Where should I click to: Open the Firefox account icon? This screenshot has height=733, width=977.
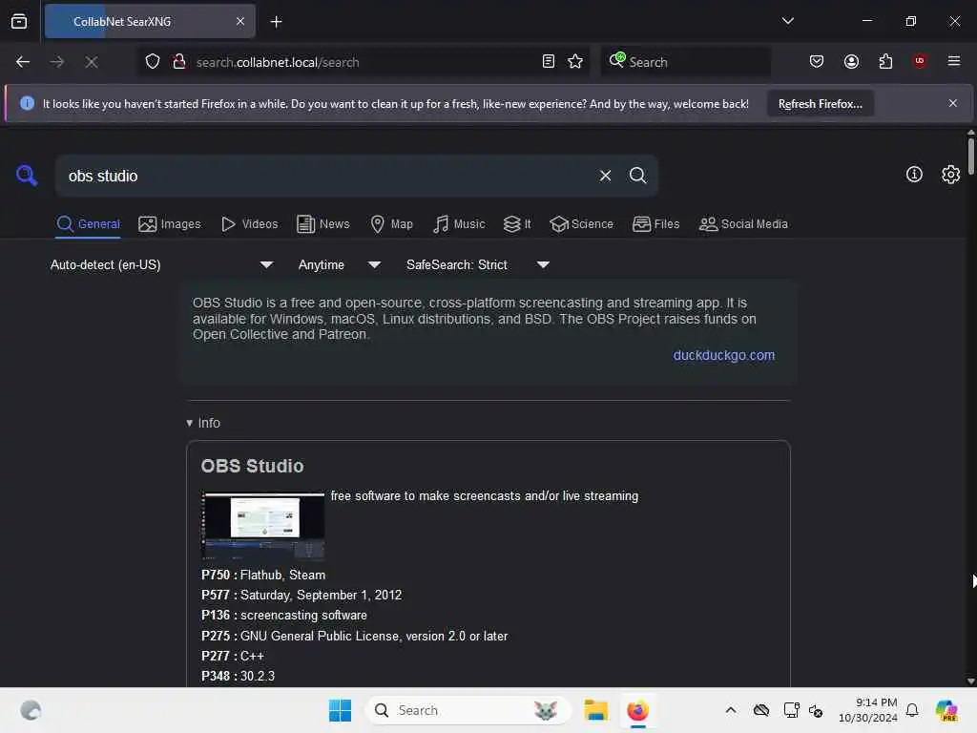(x=851, y=62)
